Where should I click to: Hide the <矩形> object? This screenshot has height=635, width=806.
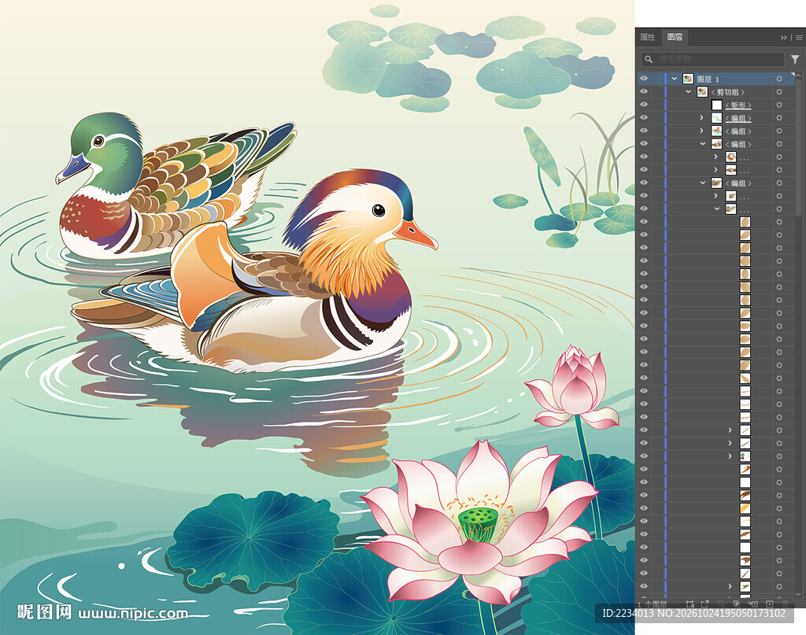644,105
